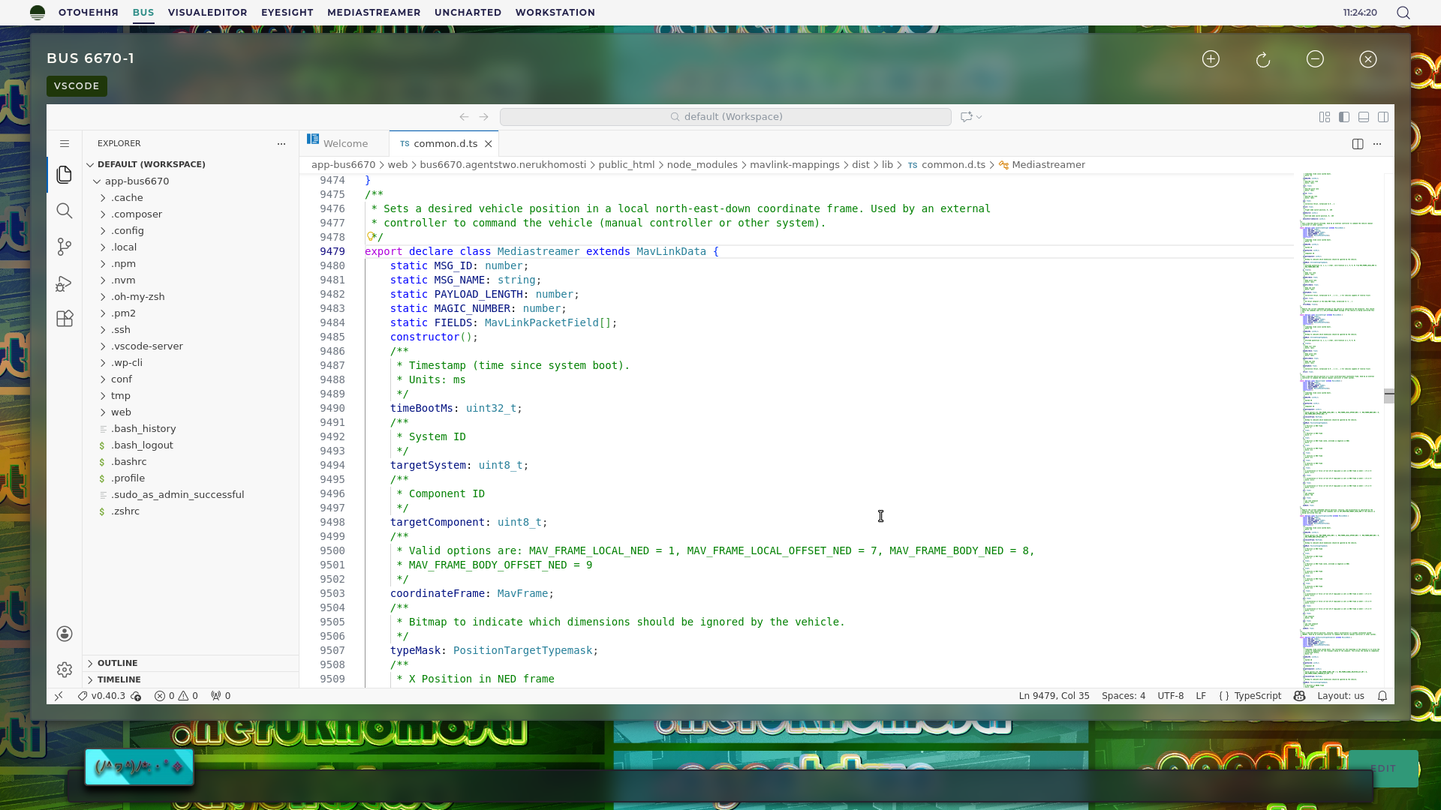Expand the TIMELINE section
The width and height of the screenshot is (1441, 810).
point(119,679)
